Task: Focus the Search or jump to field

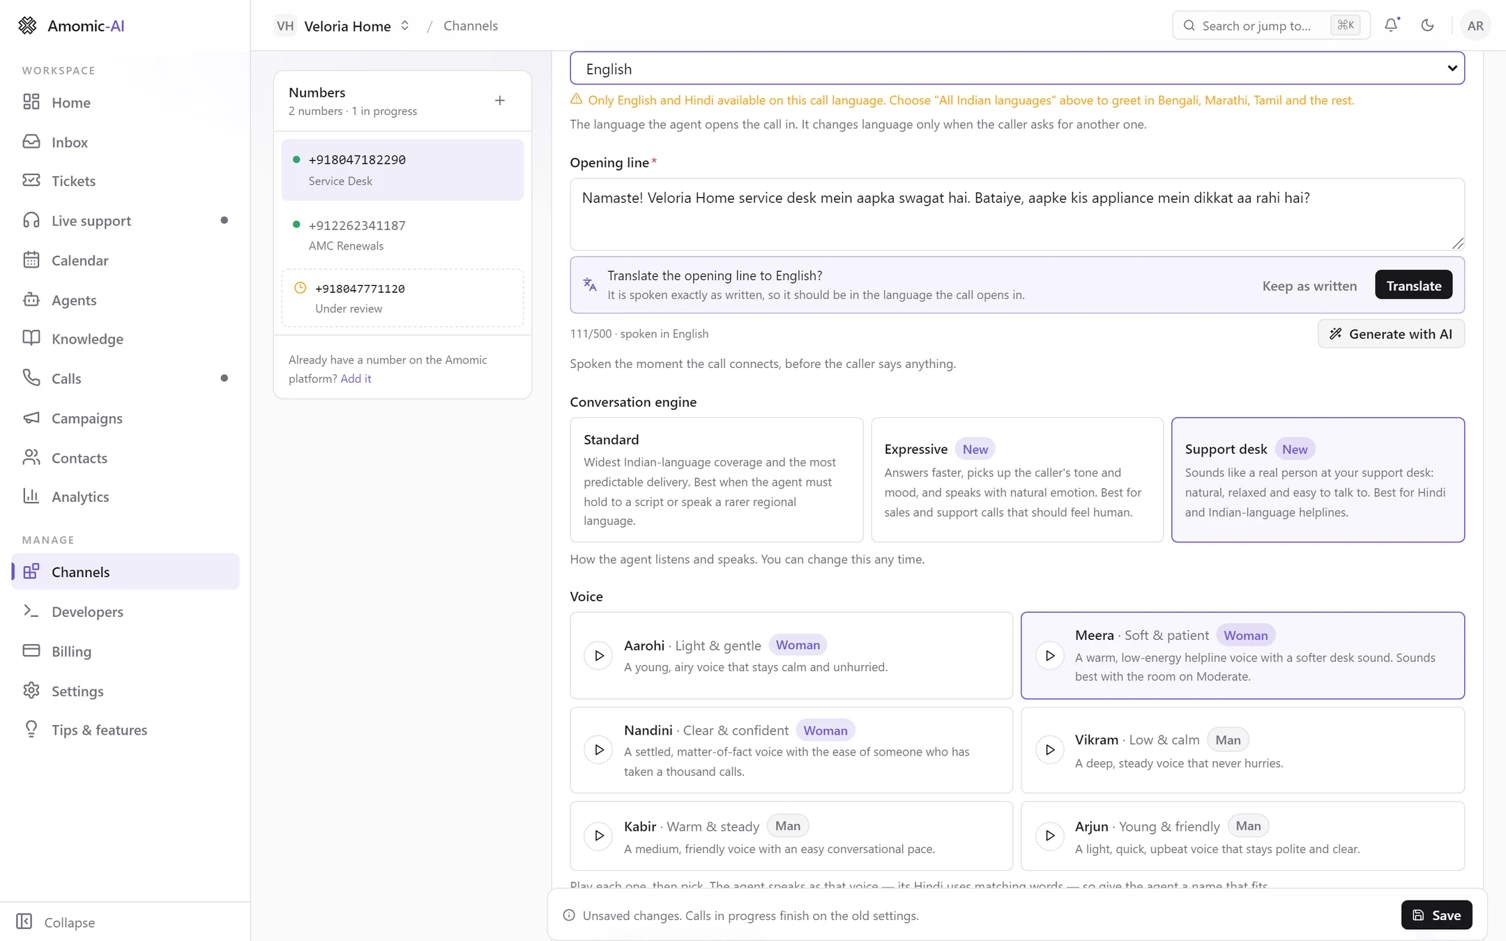Action: 1270,26
